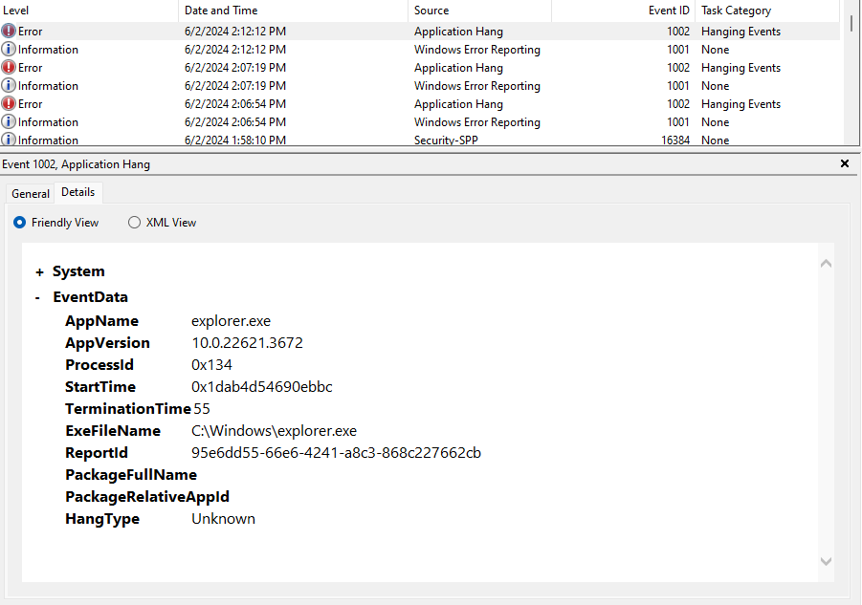Viewport: 862px width, 605px height.
Task: Select the Friendly View radio button
Action: (20, 223)
